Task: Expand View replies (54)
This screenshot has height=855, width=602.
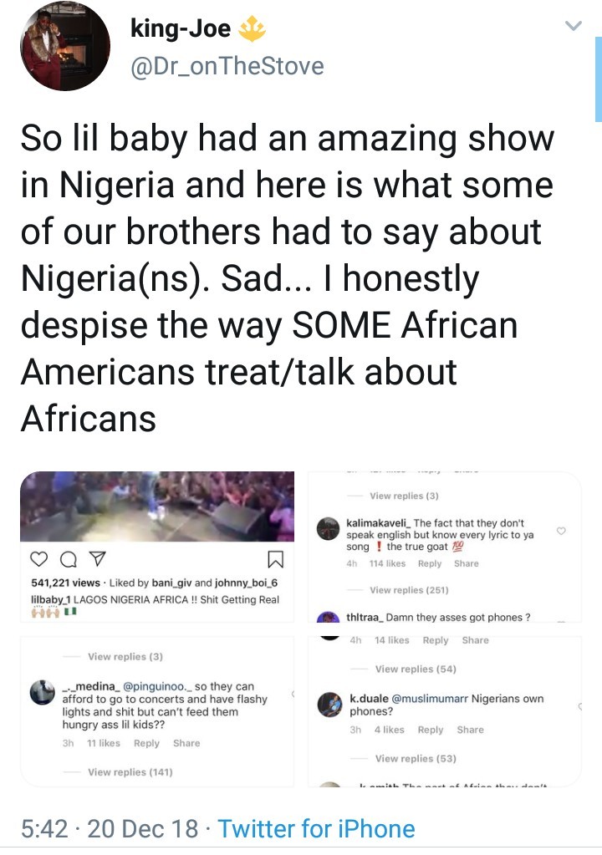Action: tap(416, 669)
